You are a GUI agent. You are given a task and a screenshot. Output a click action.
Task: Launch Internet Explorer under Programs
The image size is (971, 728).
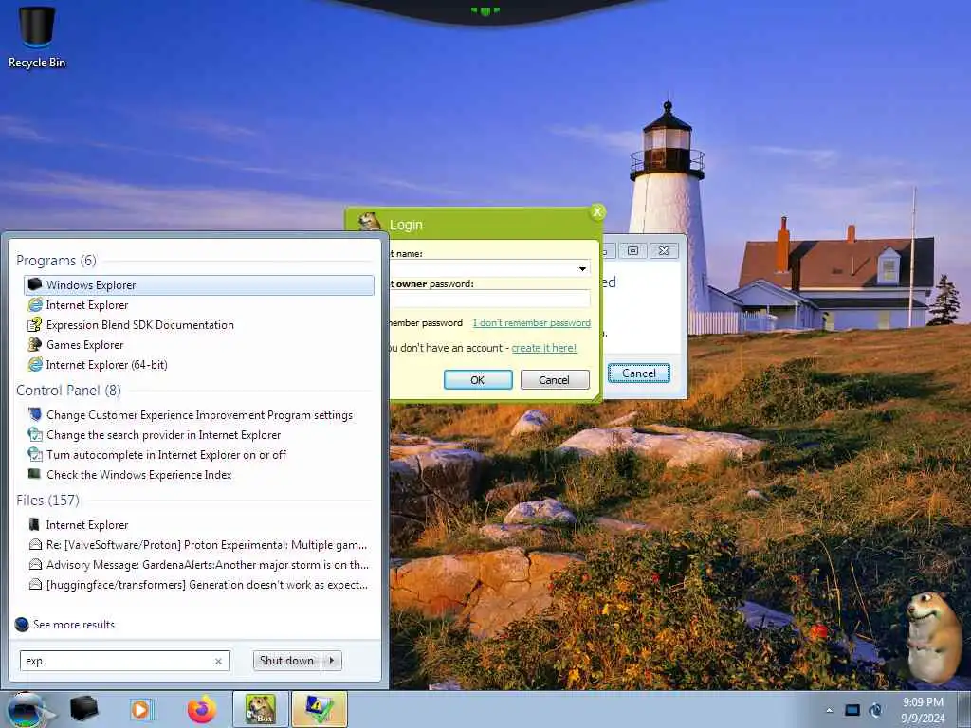(x=86, y=305)
